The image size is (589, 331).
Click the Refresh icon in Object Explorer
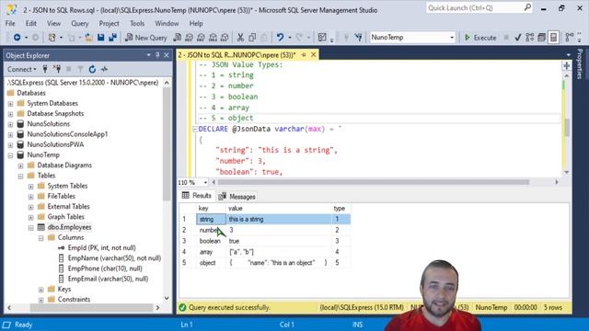92,69
